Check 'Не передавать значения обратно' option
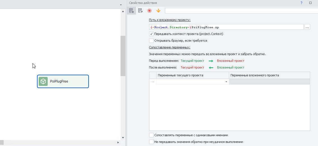The width and height of the screenshot is (318, 146). point(151,142)
